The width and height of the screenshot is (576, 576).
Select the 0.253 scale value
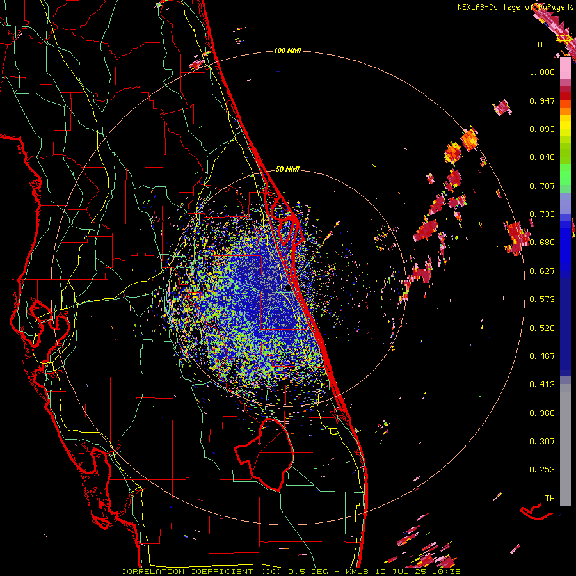coord(542,470)
